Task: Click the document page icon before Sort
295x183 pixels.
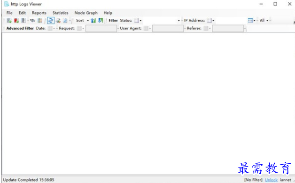Action: point(65,21)
